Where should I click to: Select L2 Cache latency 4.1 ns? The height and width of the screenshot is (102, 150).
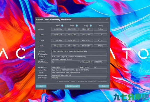pyautogui.click(x=100, y=40)
